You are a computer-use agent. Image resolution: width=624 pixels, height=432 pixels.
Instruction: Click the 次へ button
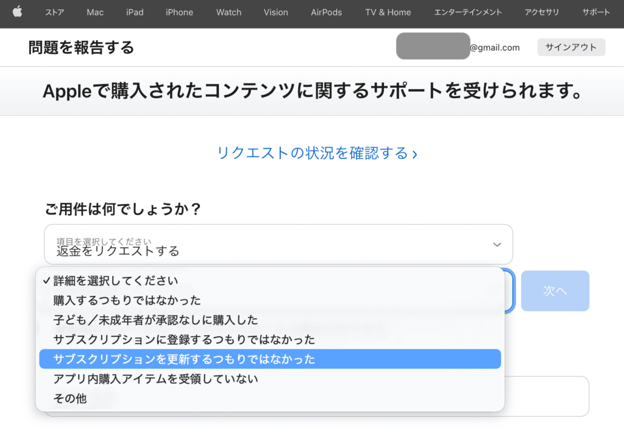pyautogui.click(x=555, y=291)
